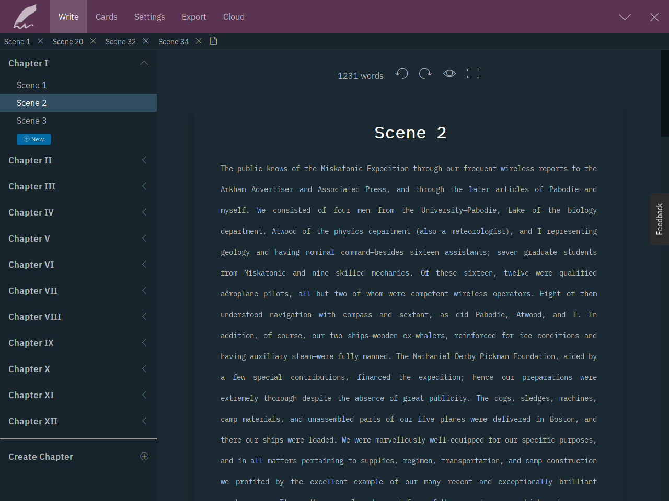Expand Chapter II

(144, 160)
